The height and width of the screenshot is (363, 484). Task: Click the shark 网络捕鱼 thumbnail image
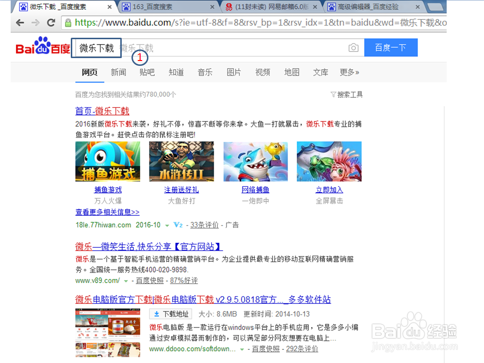point(256,162)
